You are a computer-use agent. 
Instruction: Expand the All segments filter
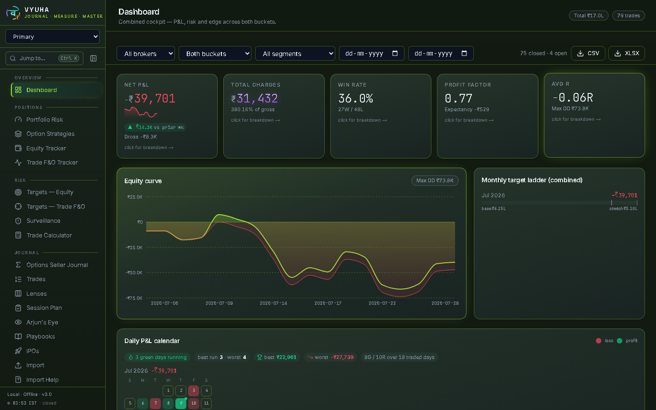pyautogui.click(x=295, y=53)
